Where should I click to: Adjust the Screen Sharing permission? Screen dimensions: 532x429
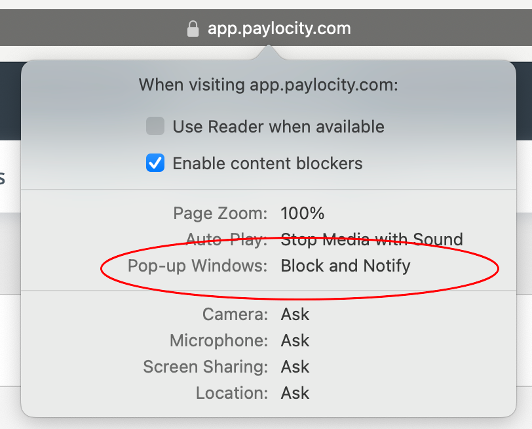[295, 367]
